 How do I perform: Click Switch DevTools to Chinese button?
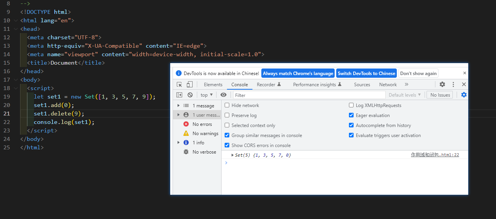tap(366, 74)
